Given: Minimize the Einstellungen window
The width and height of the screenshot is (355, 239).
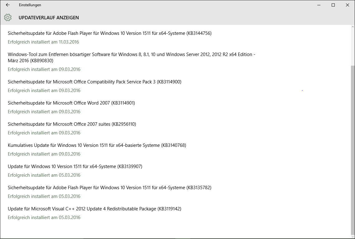Looking at the screenshot, I should 319,5.
